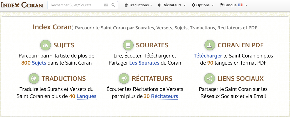Focus the Rechercher Sujet/Sourate search field
Viewport: 290px width, 117px height.
(76, 5)
